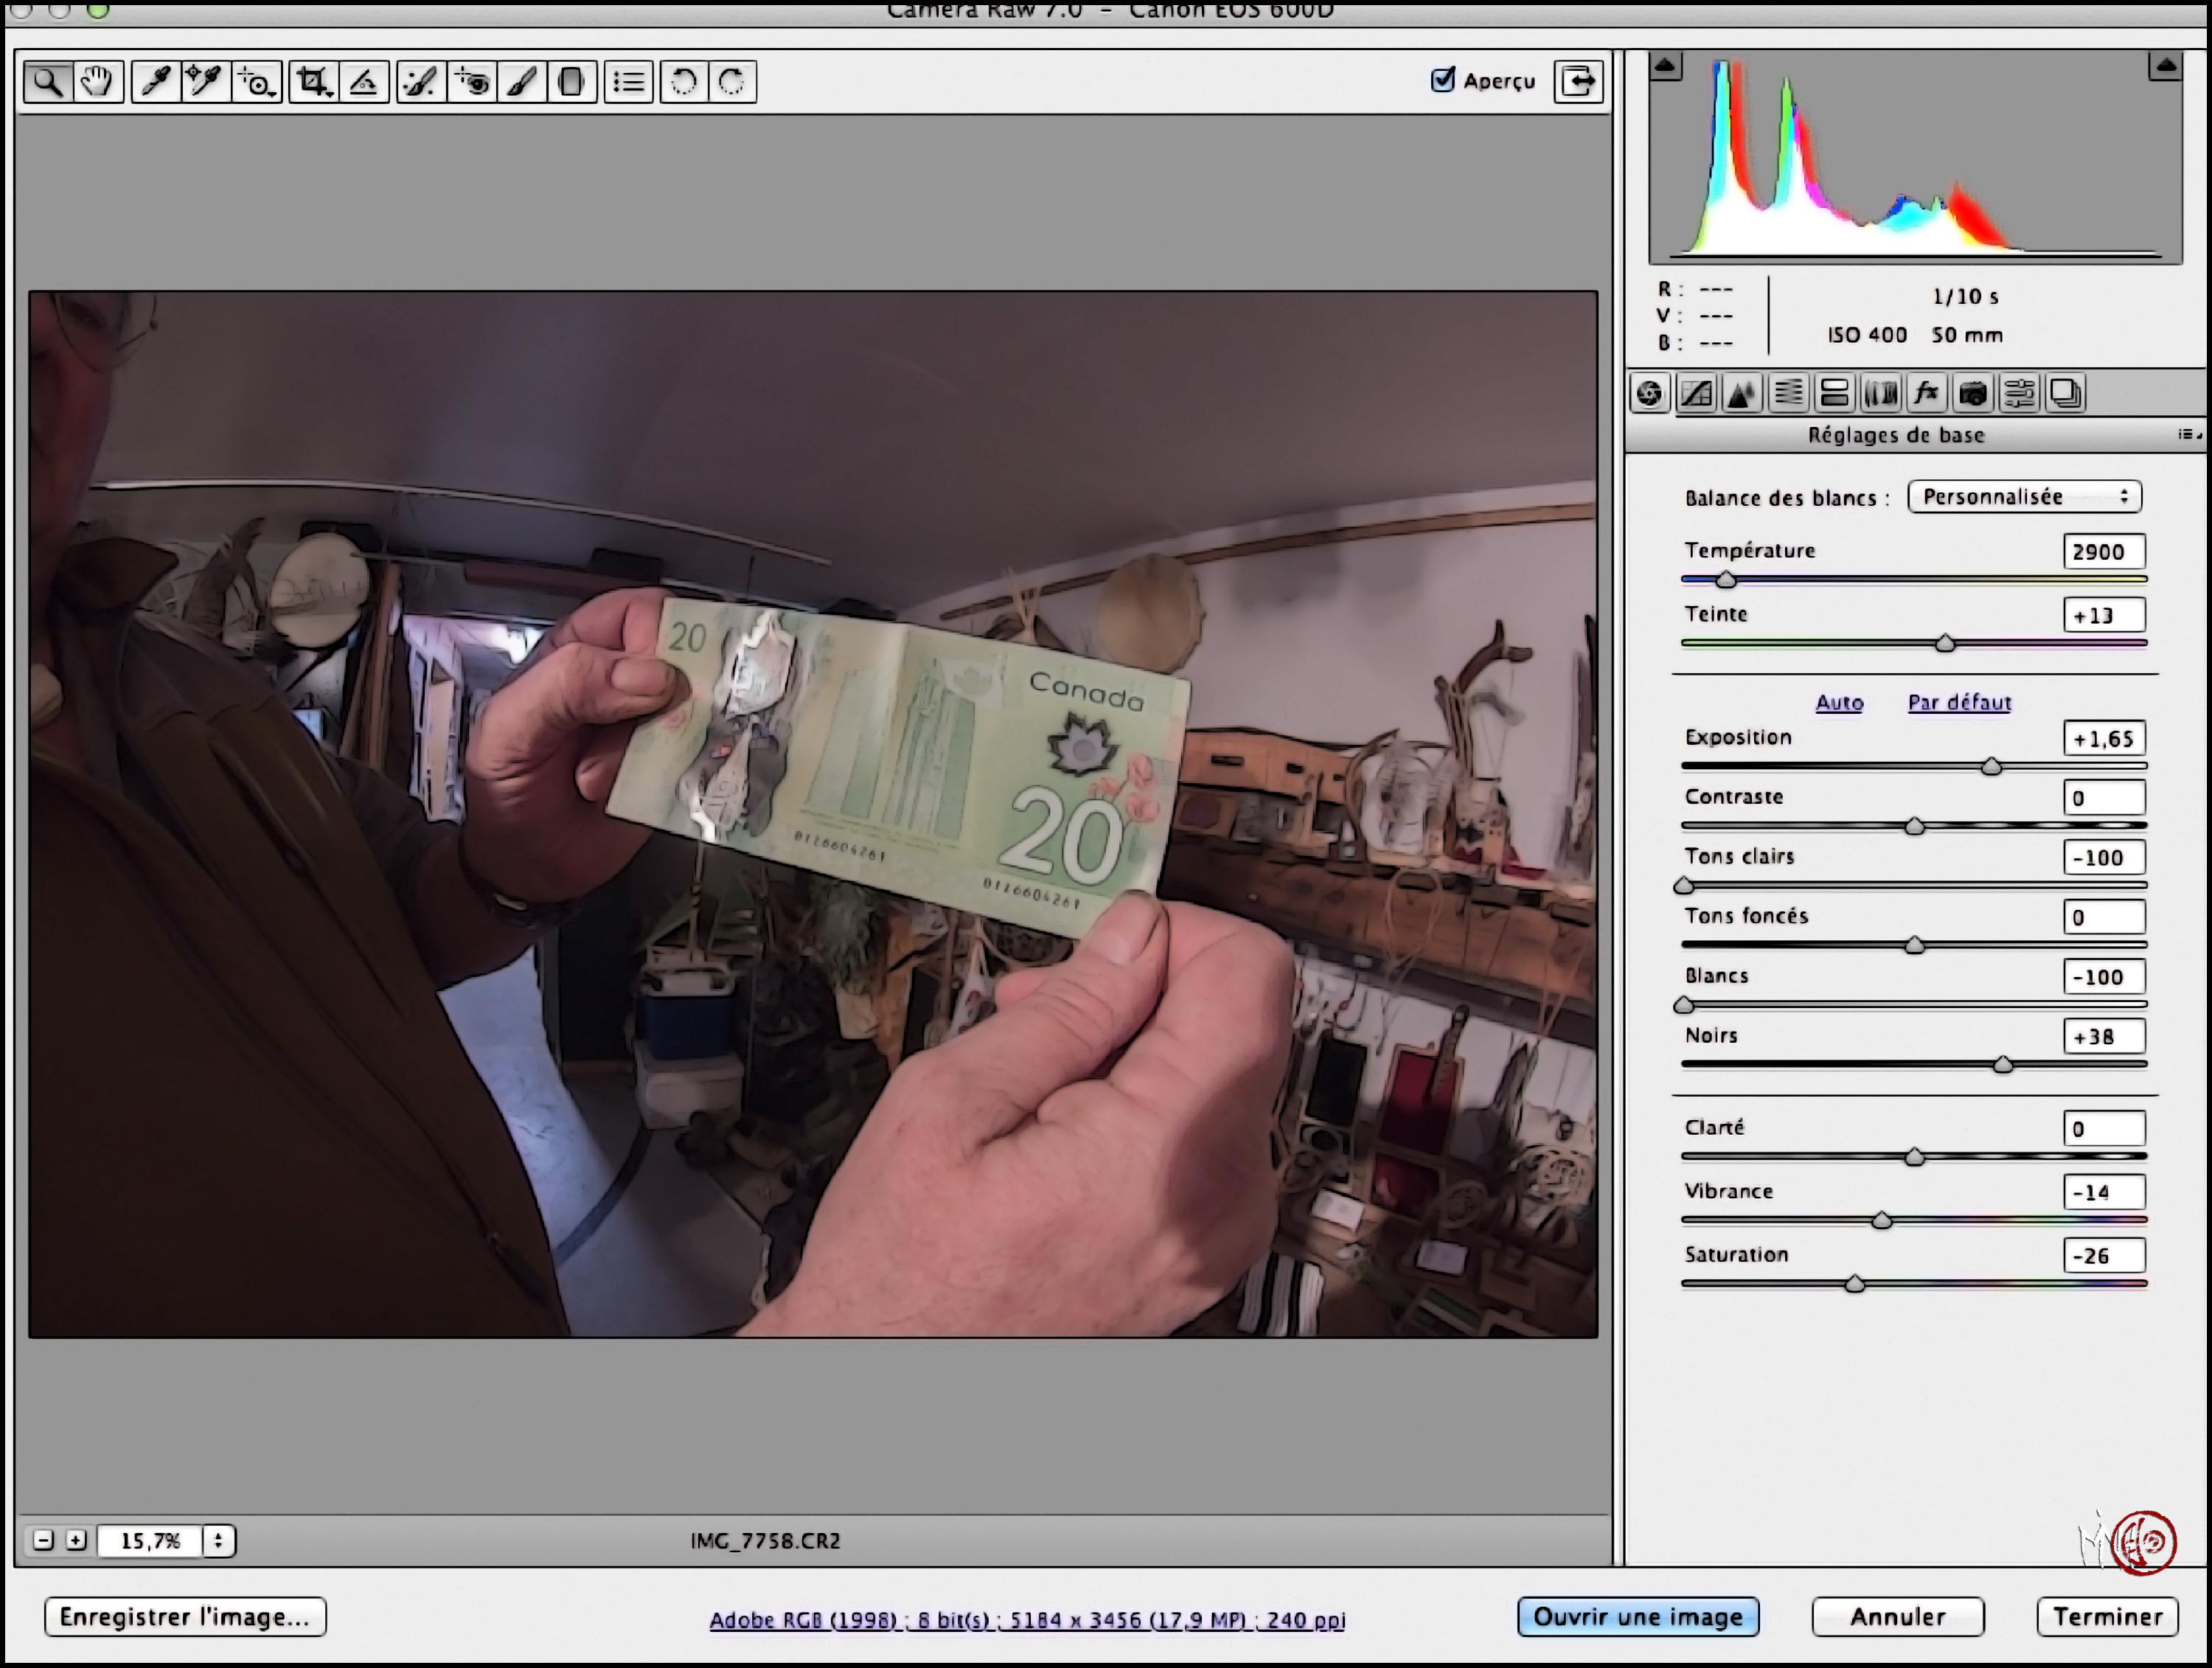Select the Zoom tool

tap(49, 81)
